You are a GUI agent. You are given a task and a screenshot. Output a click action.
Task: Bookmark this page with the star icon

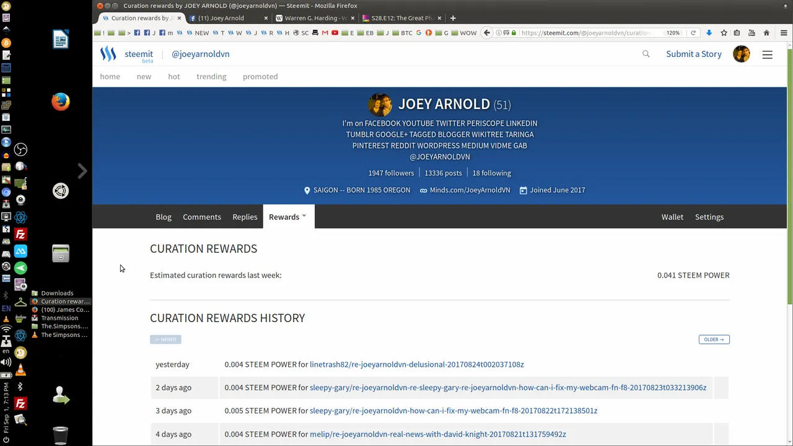point(724,33)
